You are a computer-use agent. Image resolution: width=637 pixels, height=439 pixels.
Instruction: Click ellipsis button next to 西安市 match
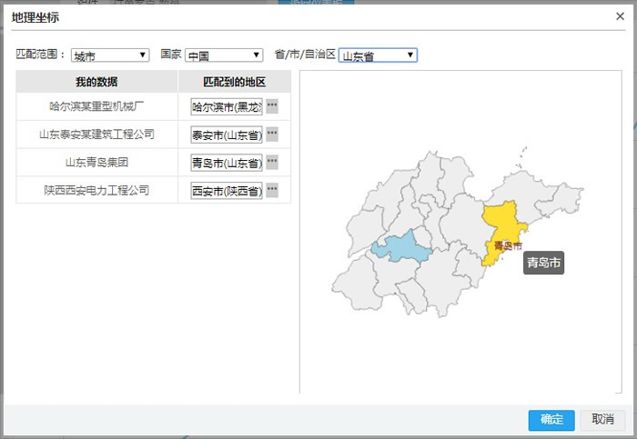point(272,191)
